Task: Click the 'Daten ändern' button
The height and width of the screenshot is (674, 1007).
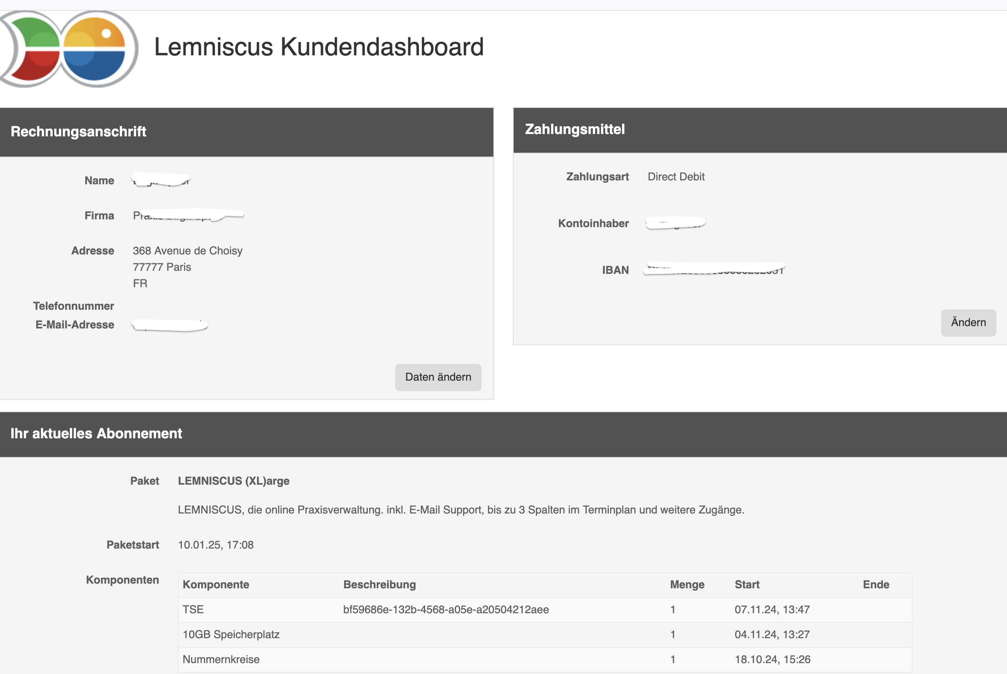Action: [x=438, y=377]
